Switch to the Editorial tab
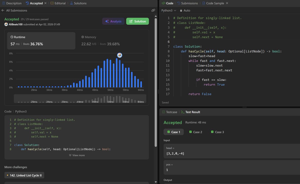The height and width of the screenshot is (184, 300). click(58, 3)
